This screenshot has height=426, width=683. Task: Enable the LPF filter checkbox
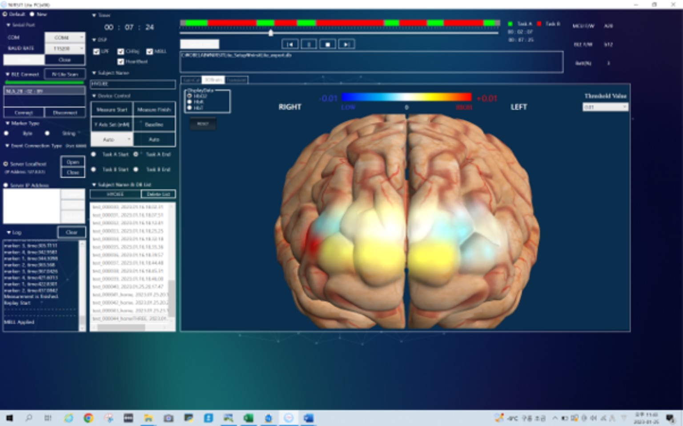coord(96,52)
